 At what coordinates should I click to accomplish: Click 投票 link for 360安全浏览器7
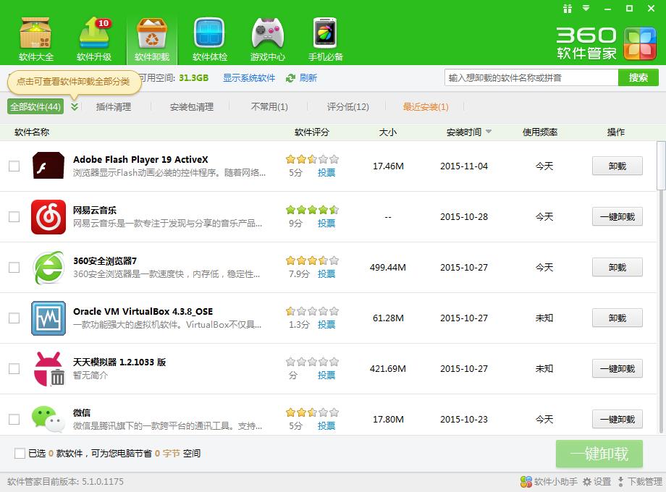326,273
